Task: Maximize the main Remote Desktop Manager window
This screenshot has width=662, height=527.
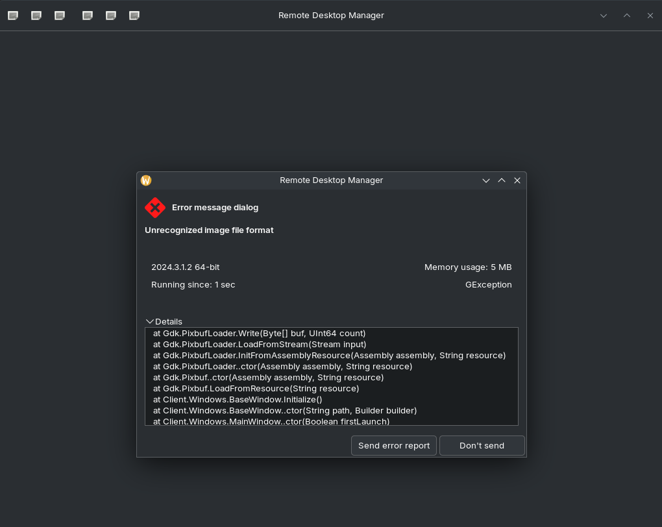Action: point(627,16)
